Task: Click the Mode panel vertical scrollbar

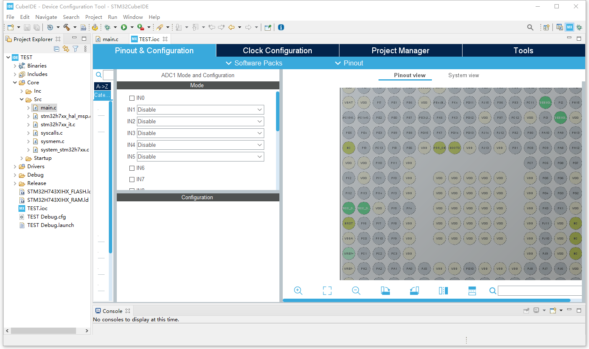Action: 277,111
